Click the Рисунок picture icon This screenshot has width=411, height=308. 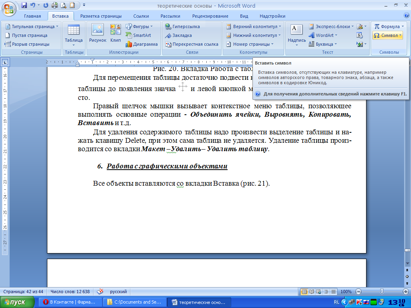[x=98, y=34]
